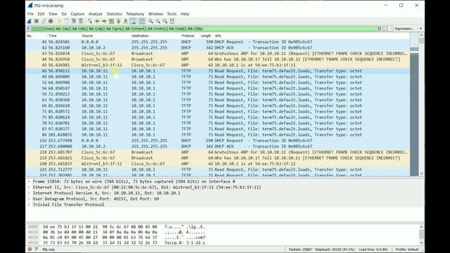Image resolution: width=450 pixels, height=253 pixels.
Task: Open the Wireless menu
Action: pyautogui.click(x=155, y=14)
